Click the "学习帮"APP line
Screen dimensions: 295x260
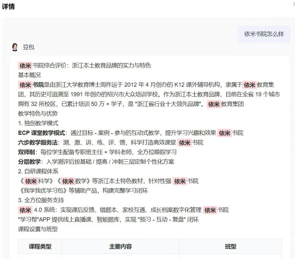pos(108,220)
